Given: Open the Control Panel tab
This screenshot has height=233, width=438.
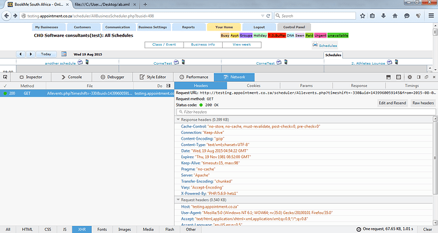Looking at the screenshot, I should (x=294, y=27).
